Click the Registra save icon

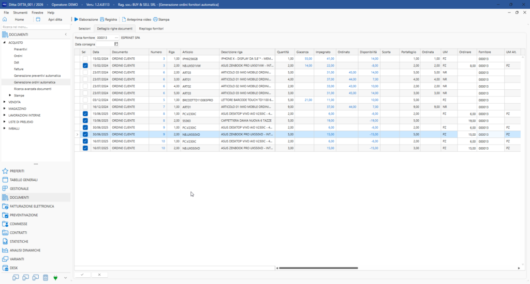click(x=102, y=20)
